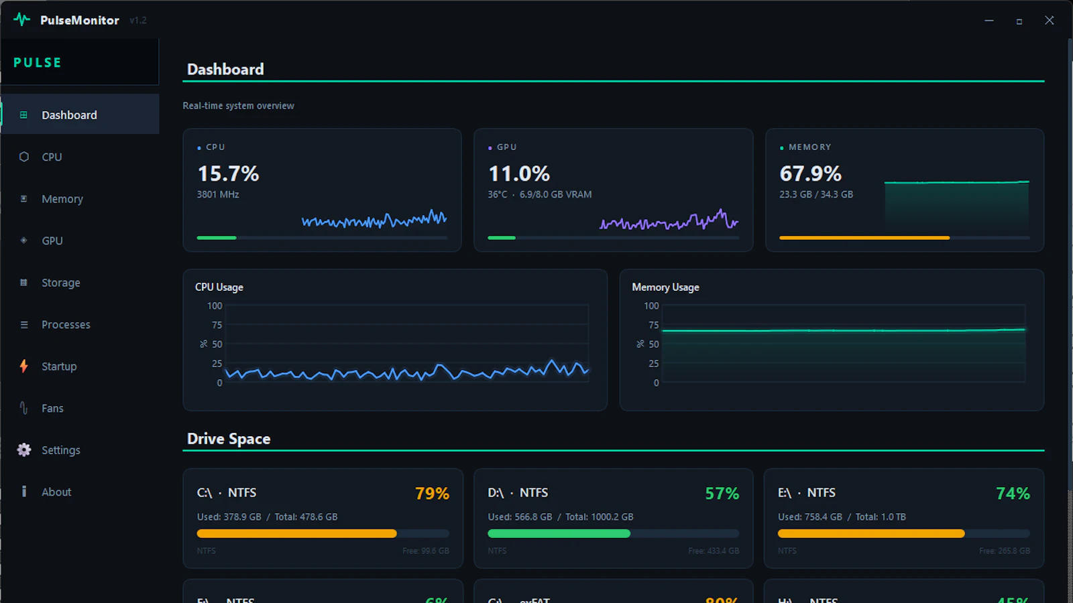
Task: Click the Dashboard page heading
Action: point(225,69)
